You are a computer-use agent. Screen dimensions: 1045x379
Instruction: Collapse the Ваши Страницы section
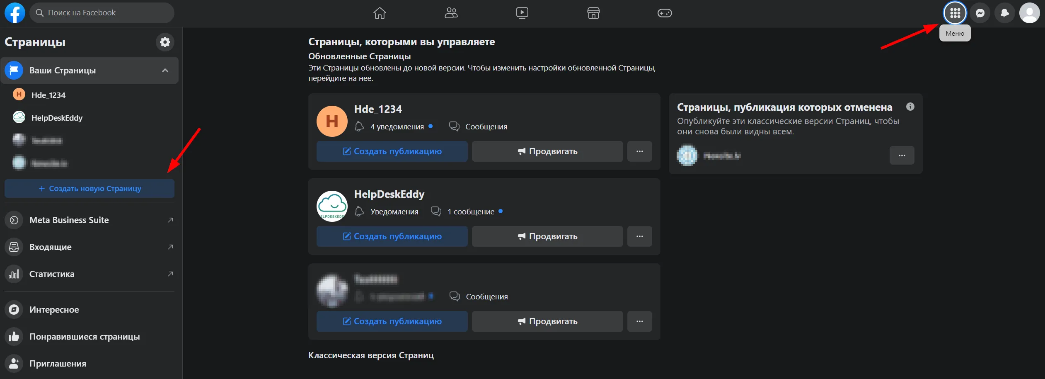(x=165, y=70)
